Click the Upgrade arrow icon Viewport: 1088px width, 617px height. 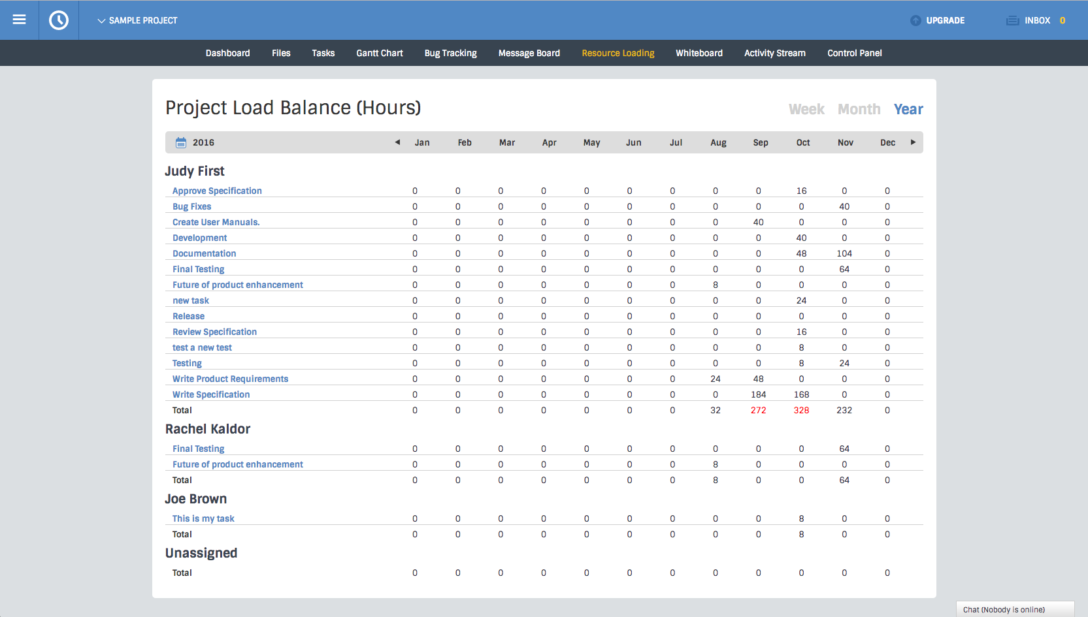(x=915, y=20)
